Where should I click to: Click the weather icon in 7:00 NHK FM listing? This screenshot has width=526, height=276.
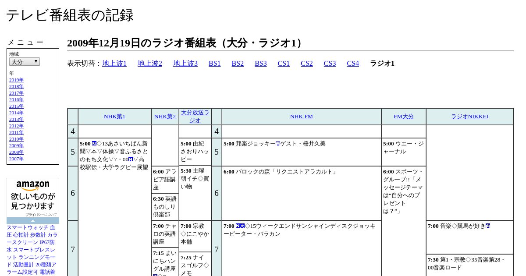242,226
